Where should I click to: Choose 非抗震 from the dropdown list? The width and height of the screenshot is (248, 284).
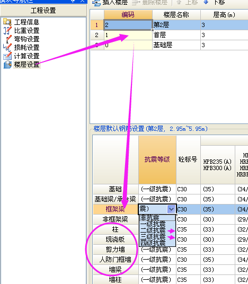(157, 218)
